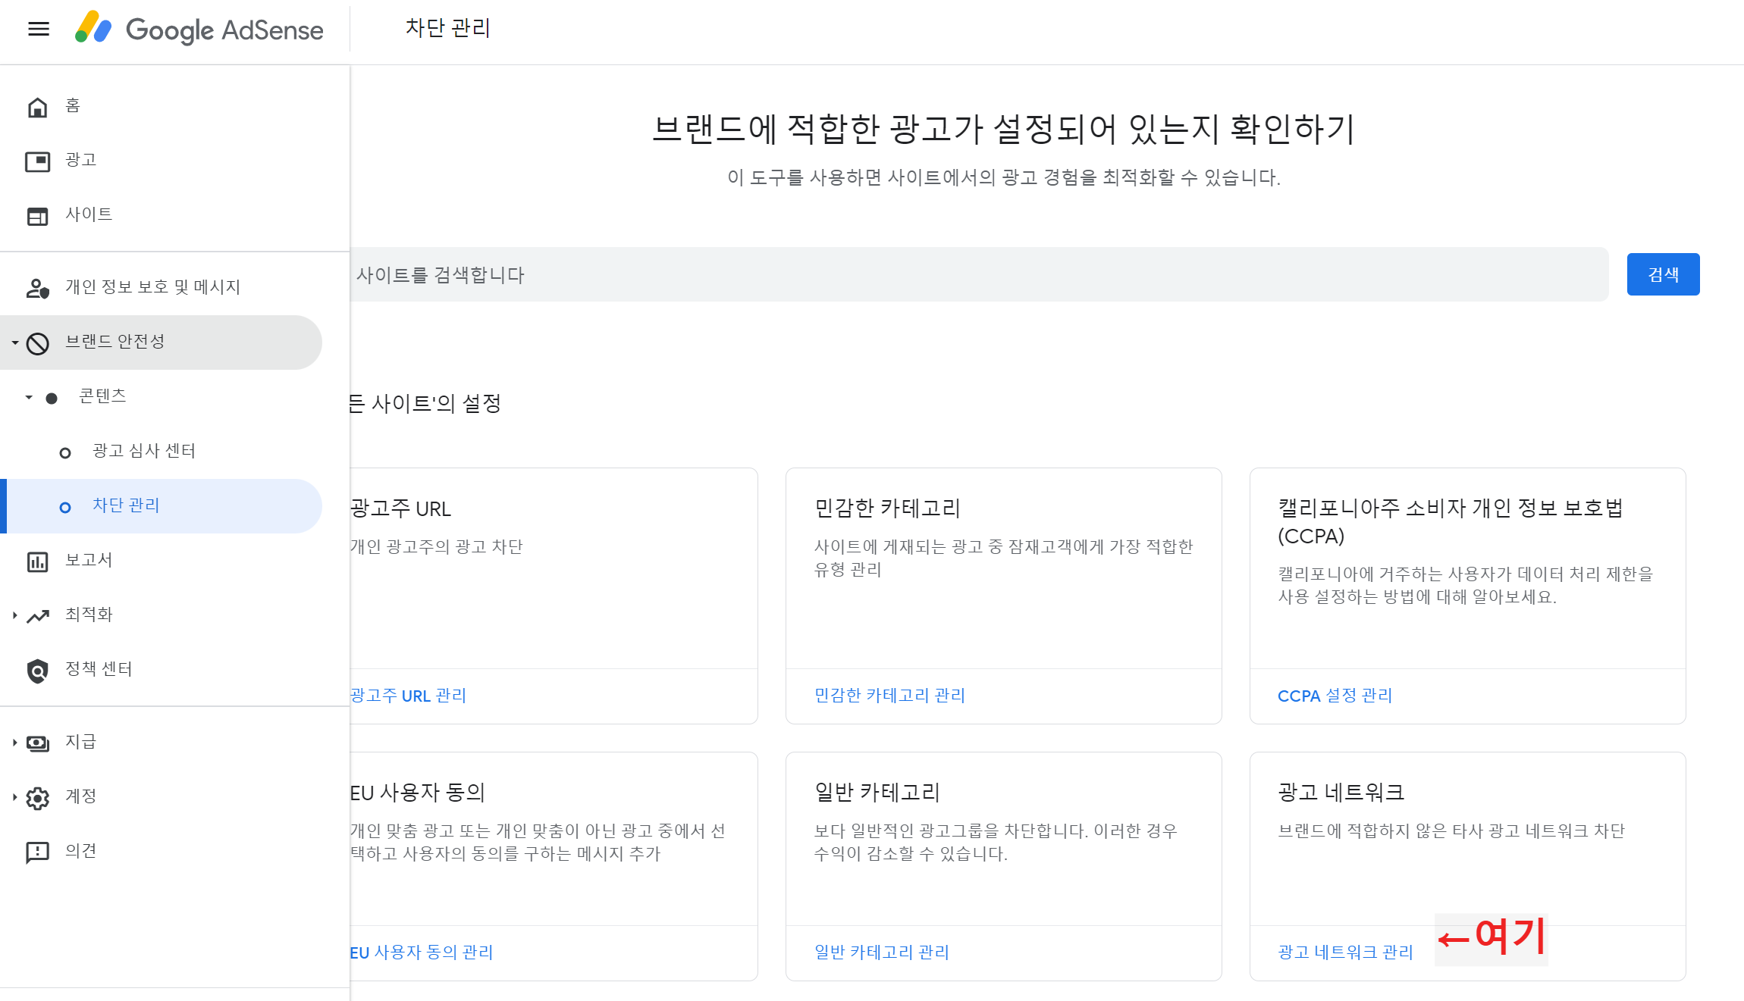Click the 광고 ads icon
This screenshot has width=1744, height=1001.
coord(38,160)
